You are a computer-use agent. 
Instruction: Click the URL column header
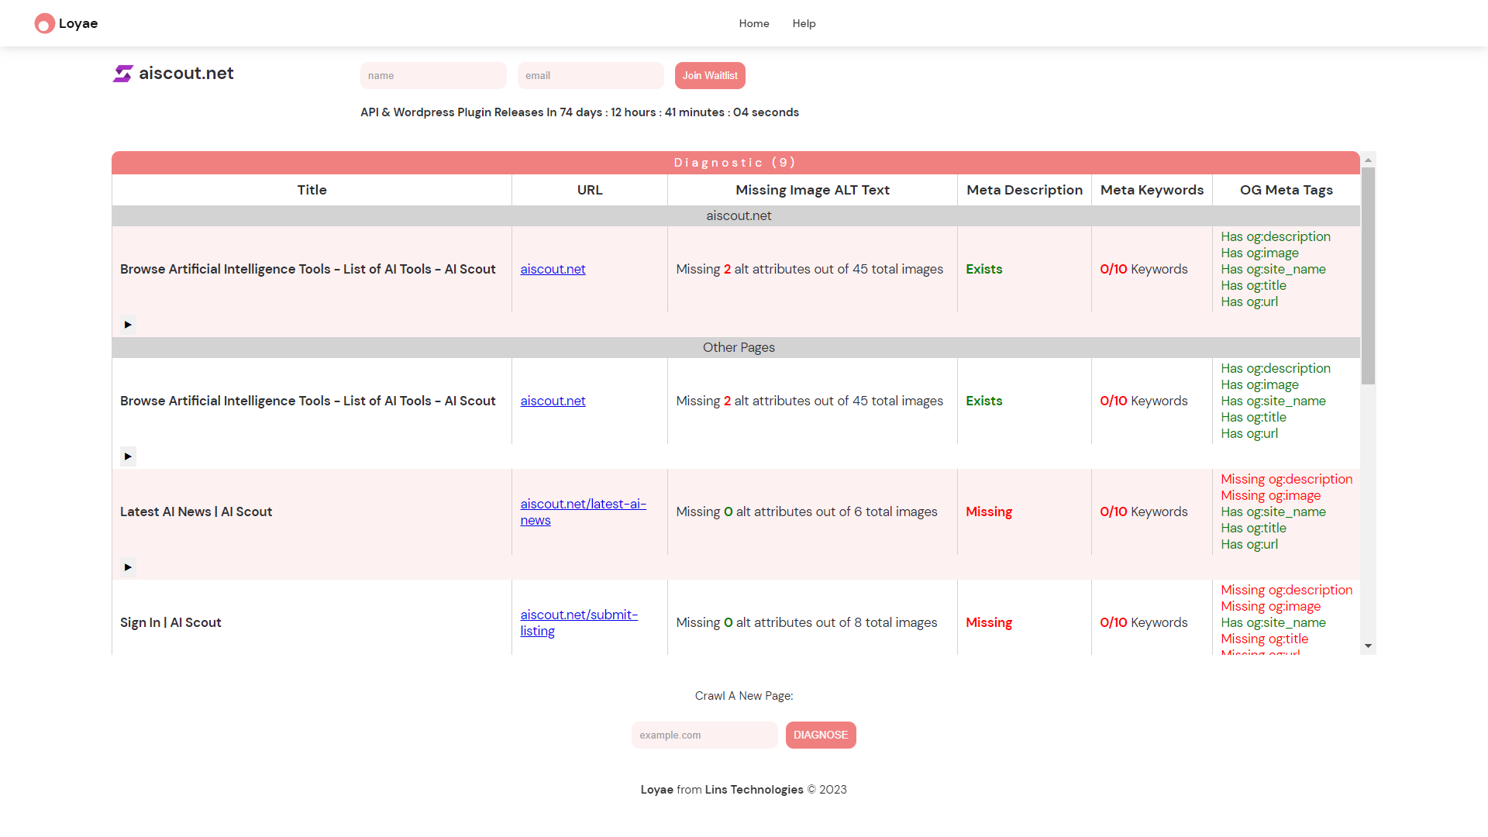[x=590, y=190]
